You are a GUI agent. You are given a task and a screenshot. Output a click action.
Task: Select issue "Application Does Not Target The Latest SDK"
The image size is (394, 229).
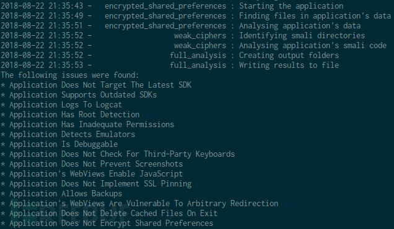click(x=100, y=85)
